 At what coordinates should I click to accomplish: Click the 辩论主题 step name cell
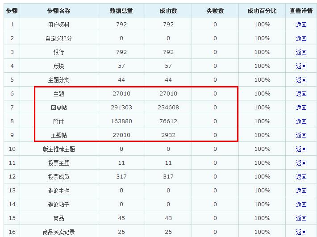pyautogui.click(x=59, y=191)
